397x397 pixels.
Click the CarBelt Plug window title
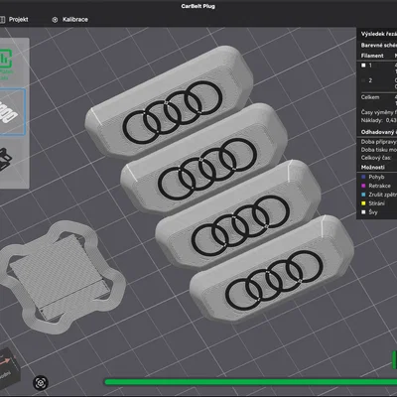pos(198,6)
